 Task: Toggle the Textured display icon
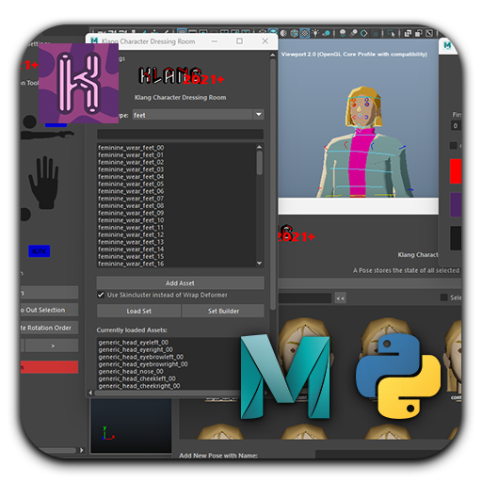pos(305,33)
